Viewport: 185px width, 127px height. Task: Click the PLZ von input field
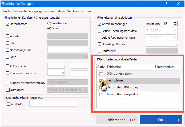click(56, 66)
